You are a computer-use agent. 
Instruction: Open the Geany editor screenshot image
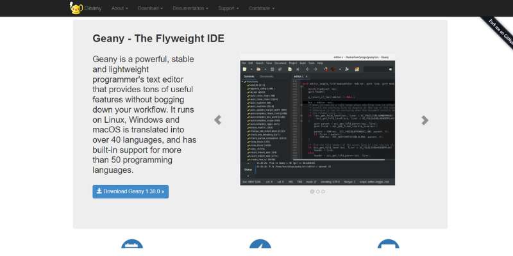pos(317,120)
